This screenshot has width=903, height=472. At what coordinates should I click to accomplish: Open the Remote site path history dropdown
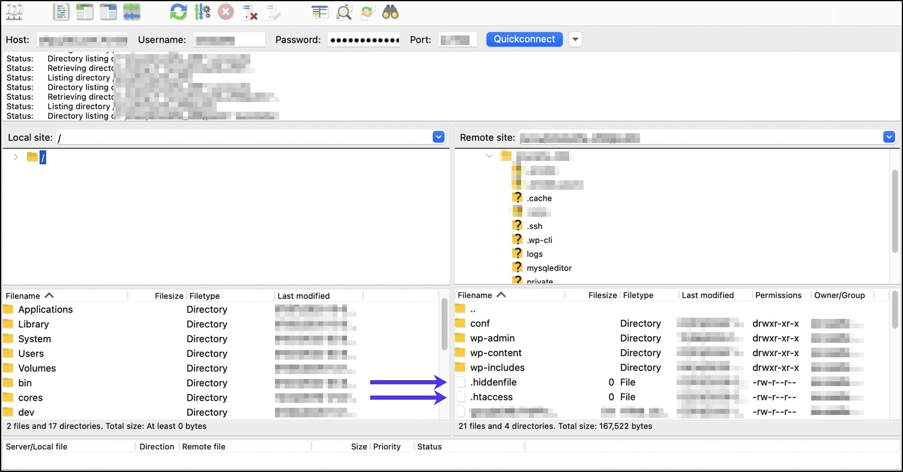click(x=889, y=137)
